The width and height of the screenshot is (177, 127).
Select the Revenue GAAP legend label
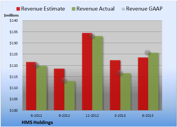(x=144, y=9)
